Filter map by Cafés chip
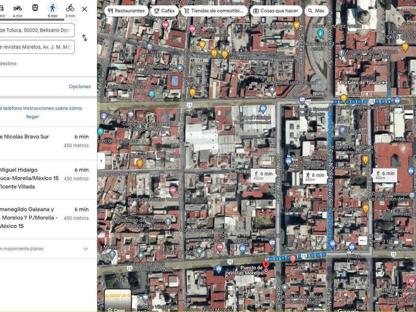Viewport: 416px width, 312px height. 164,11
